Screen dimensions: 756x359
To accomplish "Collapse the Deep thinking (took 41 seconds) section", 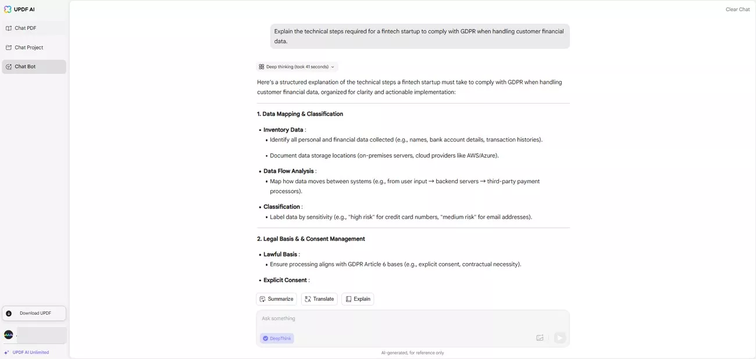I will point(297,67).
